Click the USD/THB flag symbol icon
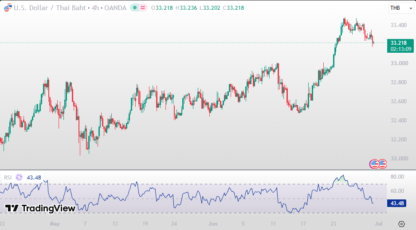Screen dimensions: 416x230 (8, 8)
